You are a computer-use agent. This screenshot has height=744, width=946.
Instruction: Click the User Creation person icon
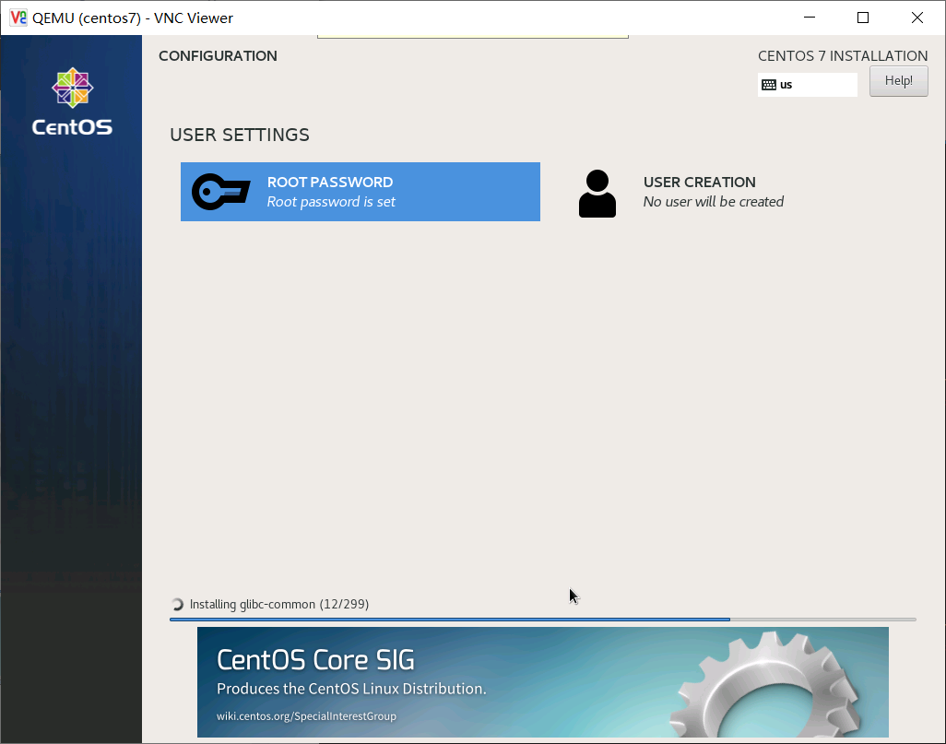pyautogui.click(x=597, y=193)
